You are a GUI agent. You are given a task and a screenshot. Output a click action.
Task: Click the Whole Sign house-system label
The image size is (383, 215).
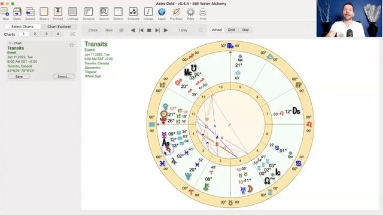[93, 76]
